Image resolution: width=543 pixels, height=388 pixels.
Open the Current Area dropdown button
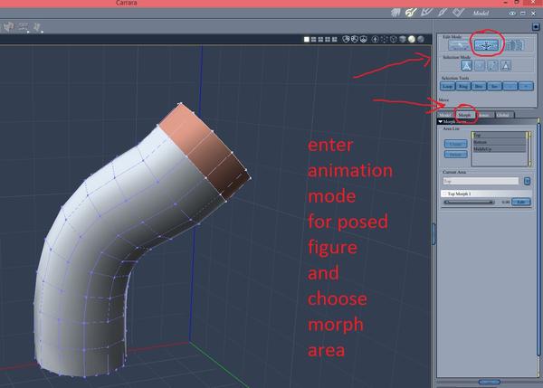pos(527,181)
